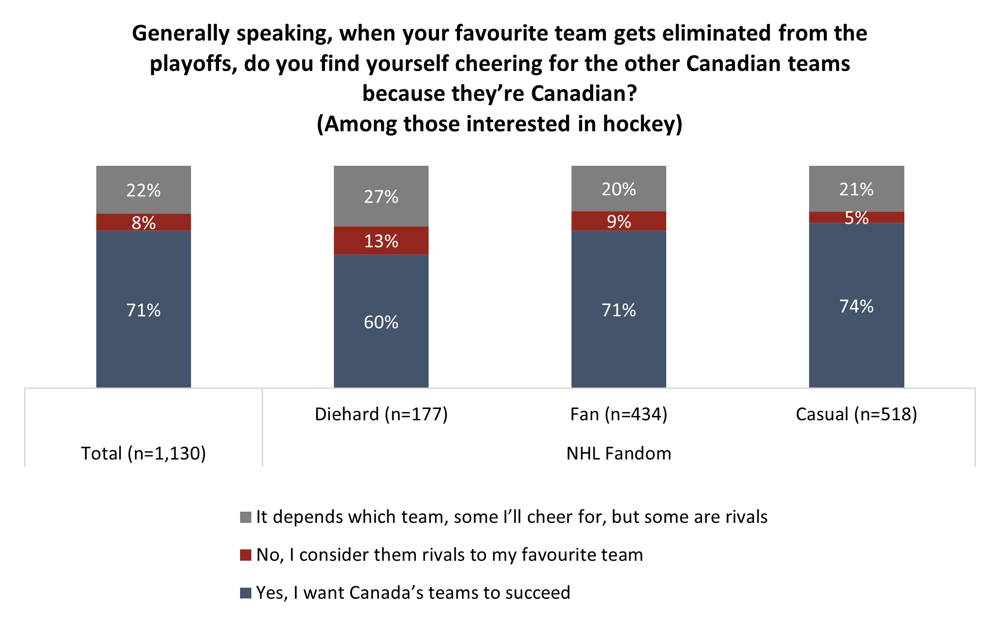The height and width of the screenshot is (622, 1000).
Task: Click the red 9% segment in Fan bar
Action: pyautogui.click(x=619, y=221)
